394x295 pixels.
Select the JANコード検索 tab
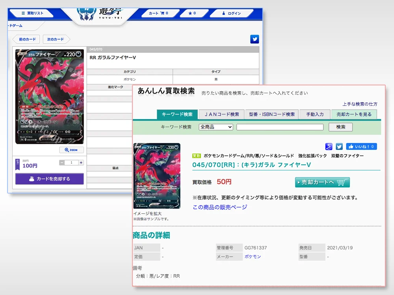[221, 114]
